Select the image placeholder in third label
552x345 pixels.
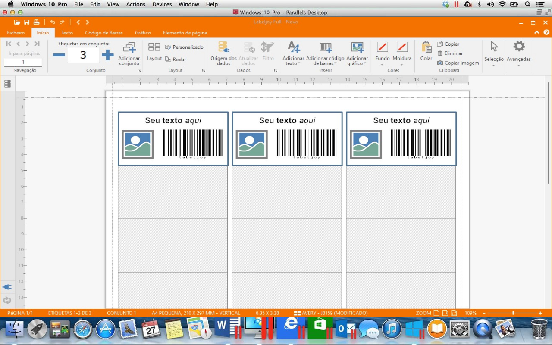[x=366, y=144]
